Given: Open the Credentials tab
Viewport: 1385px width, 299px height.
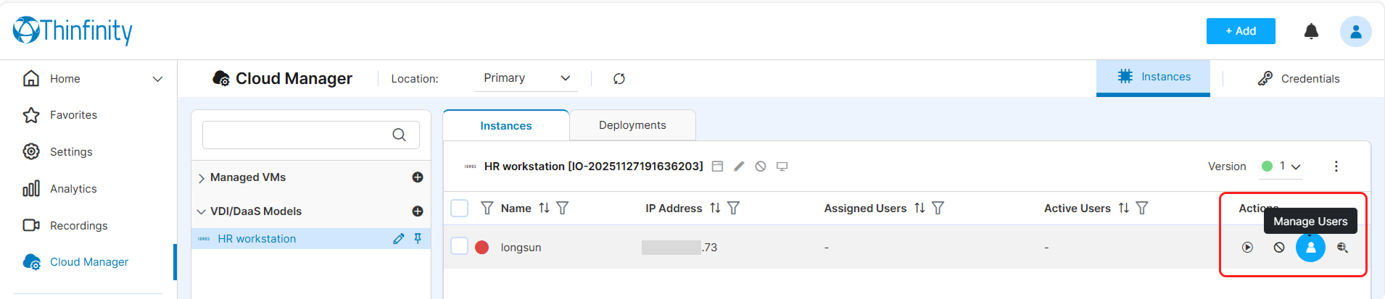Looking at the screenshot, I should tap(1299, 78).
